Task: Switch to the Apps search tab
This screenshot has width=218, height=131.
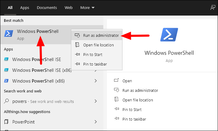Action: (x=25, y=8)
